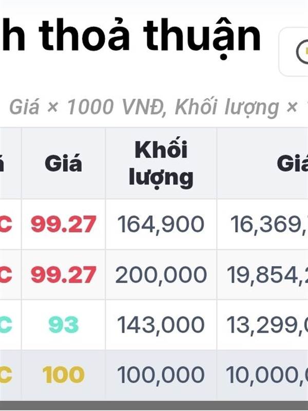Click the 143,000 volume cell
This screenshot has height=411, width=308.
(161, 325)
